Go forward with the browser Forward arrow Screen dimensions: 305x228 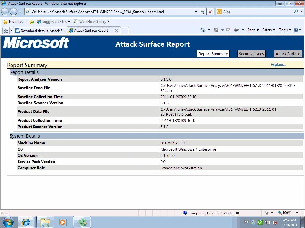click(x=13, y=12)
